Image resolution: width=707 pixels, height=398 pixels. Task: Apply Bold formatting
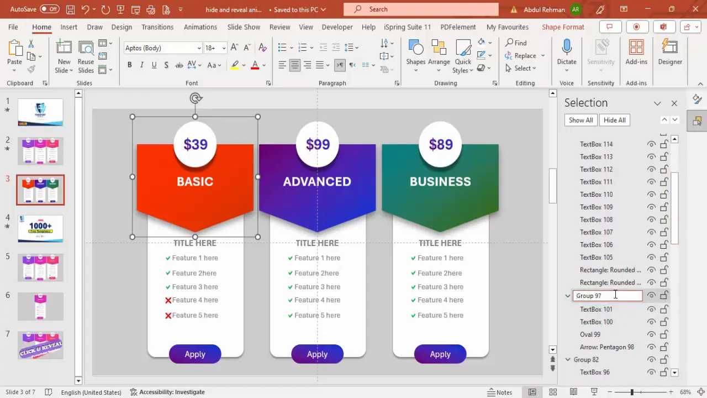pos(129,65)
